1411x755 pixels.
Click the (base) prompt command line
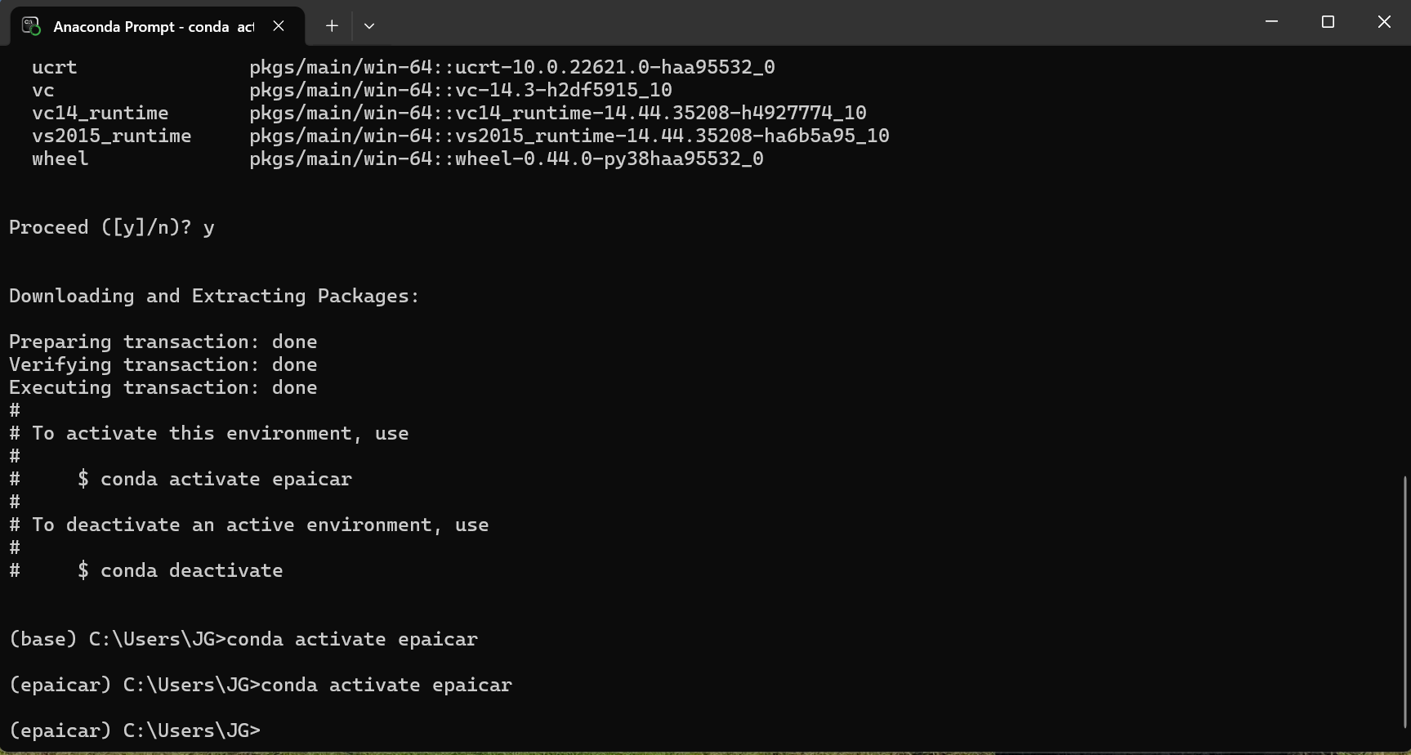[x=243, y=639]
